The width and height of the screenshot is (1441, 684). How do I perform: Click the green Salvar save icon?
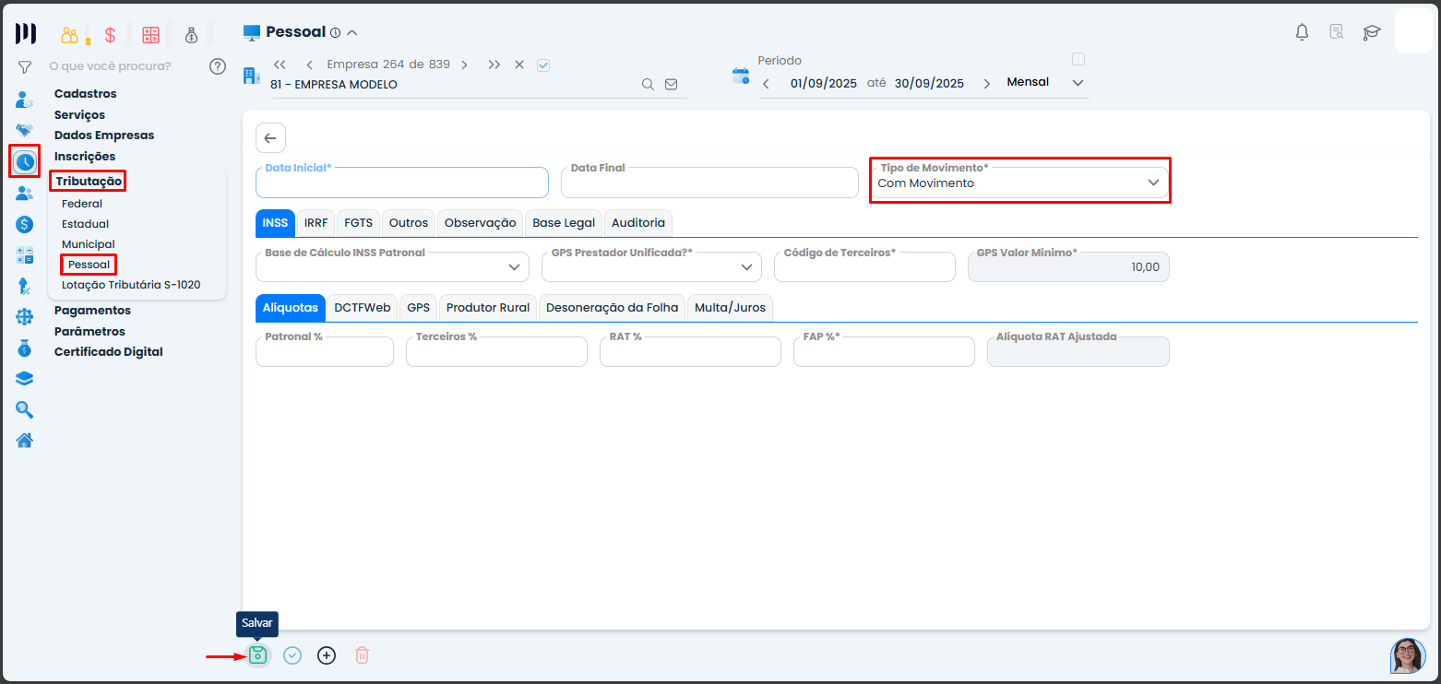[x=257, y=655]
